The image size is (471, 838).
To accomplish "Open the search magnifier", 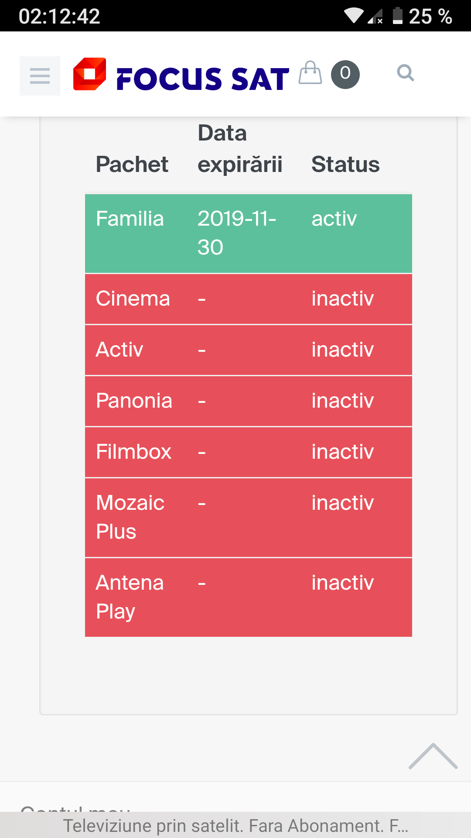I will coord(405,73).
